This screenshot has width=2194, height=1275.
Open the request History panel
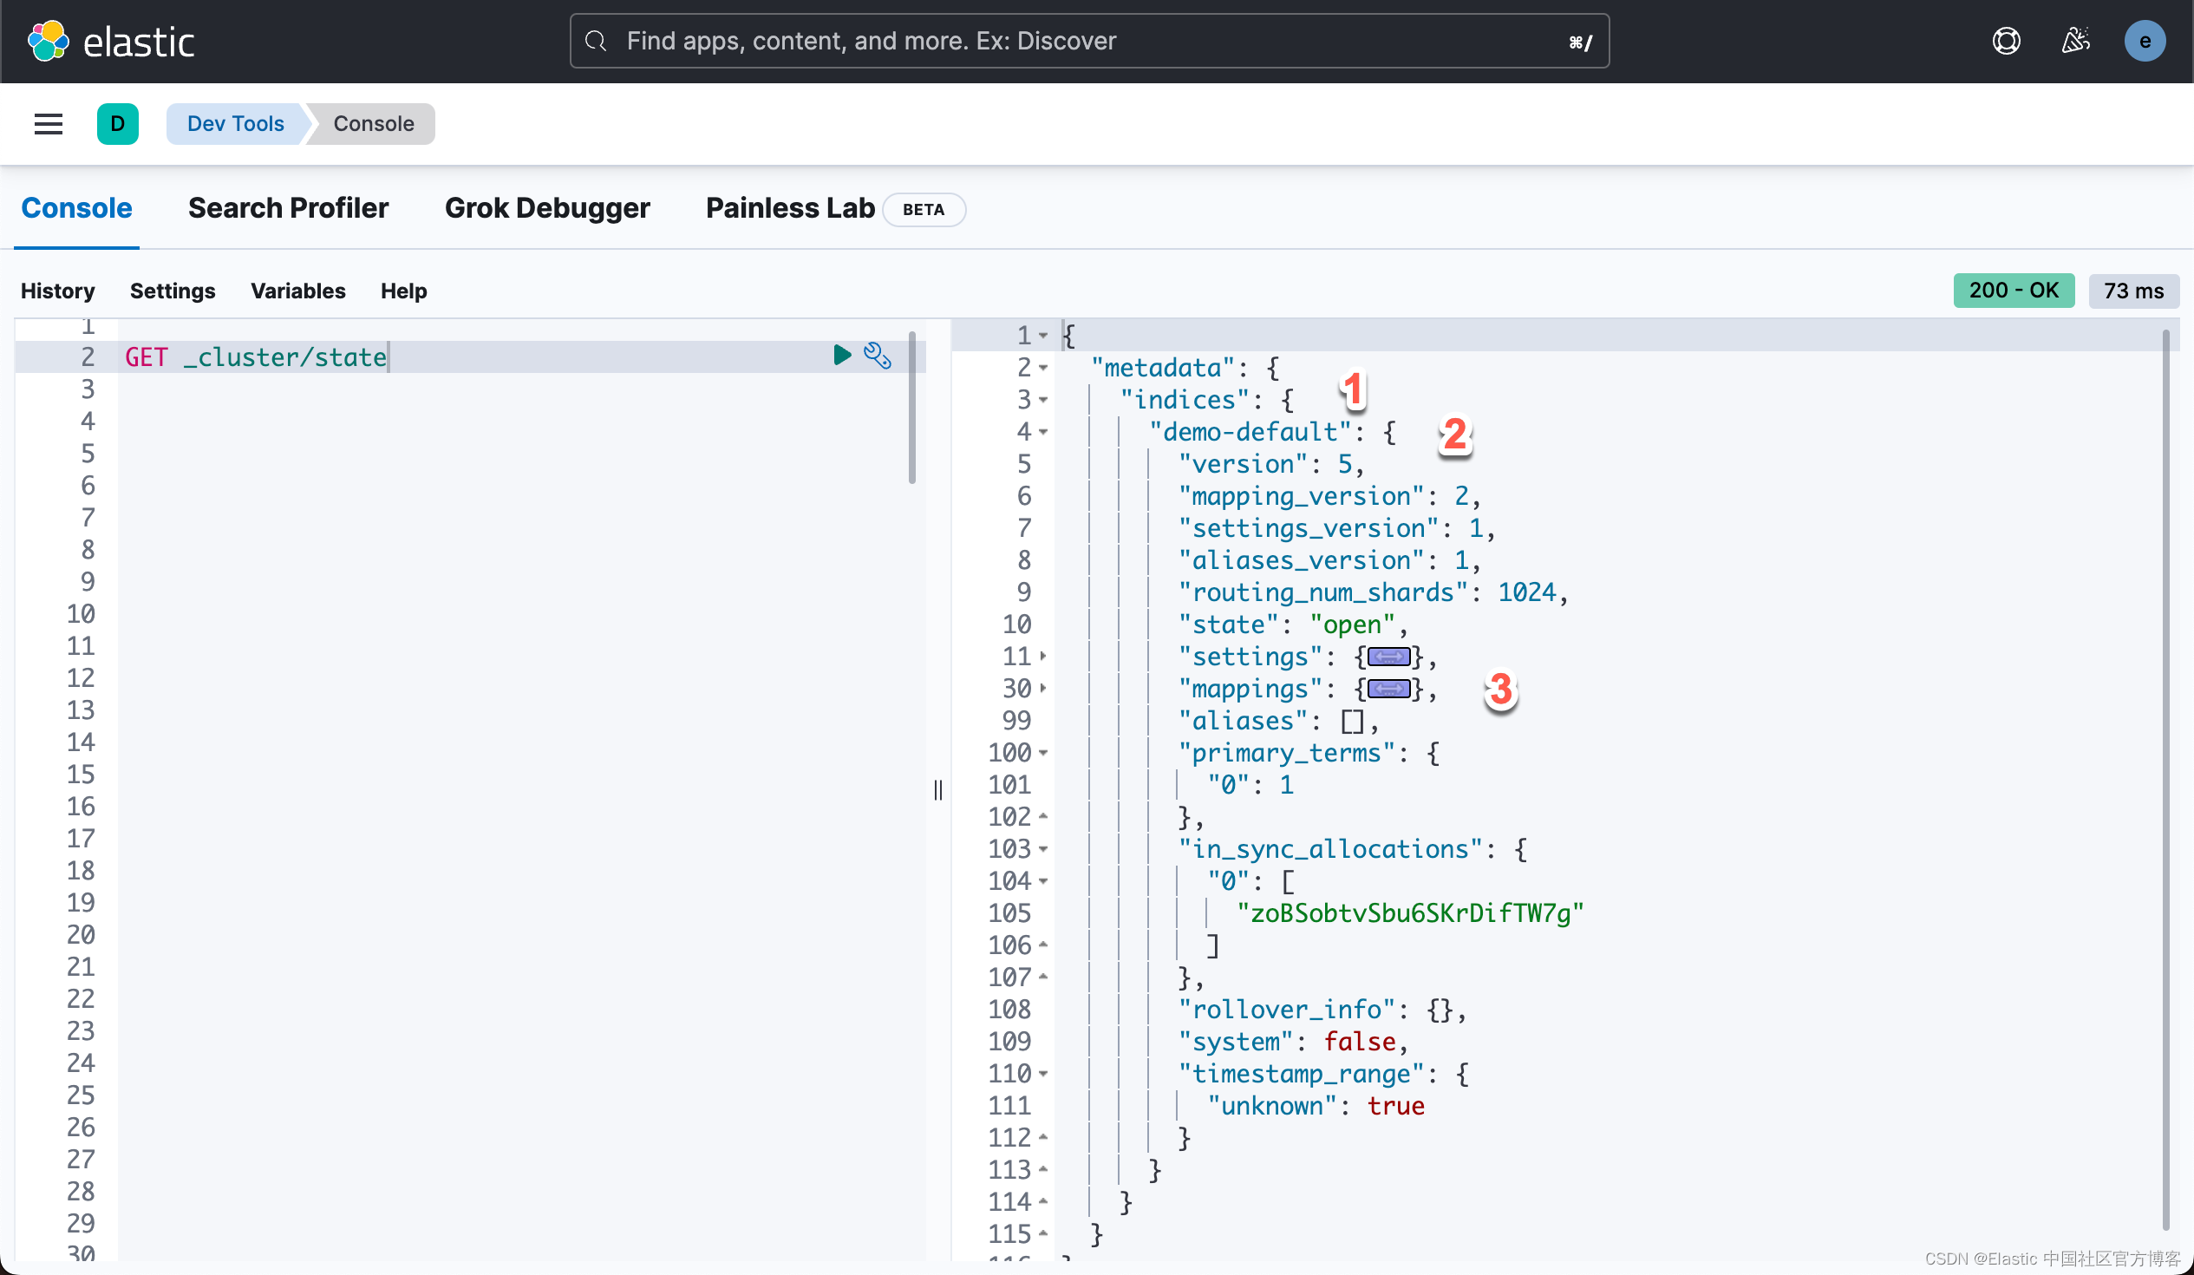(x=56, y=291)
